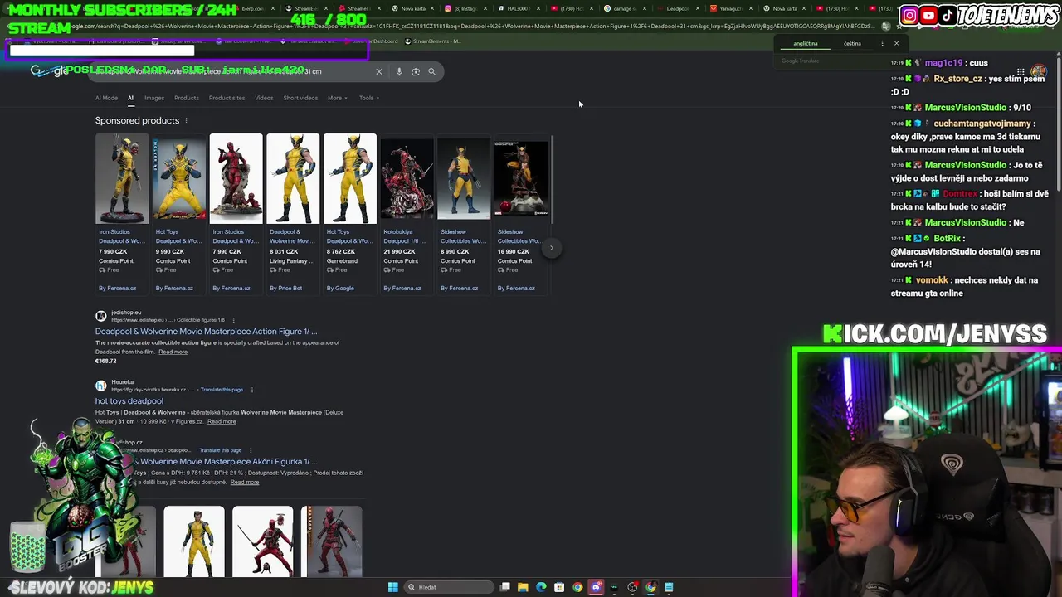1062x597 pixels.
Task: Expand the Tools dropdown
Action: point(368,98)
